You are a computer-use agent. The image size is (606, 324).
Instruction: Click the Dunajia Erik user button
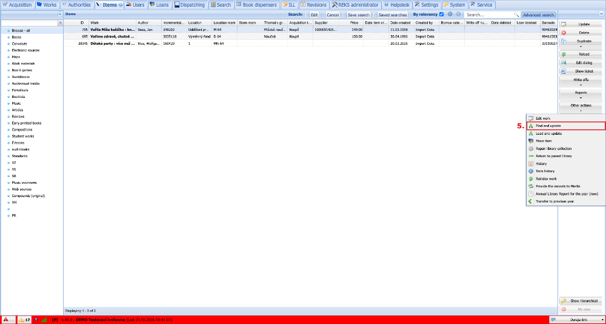pos(577,320)
